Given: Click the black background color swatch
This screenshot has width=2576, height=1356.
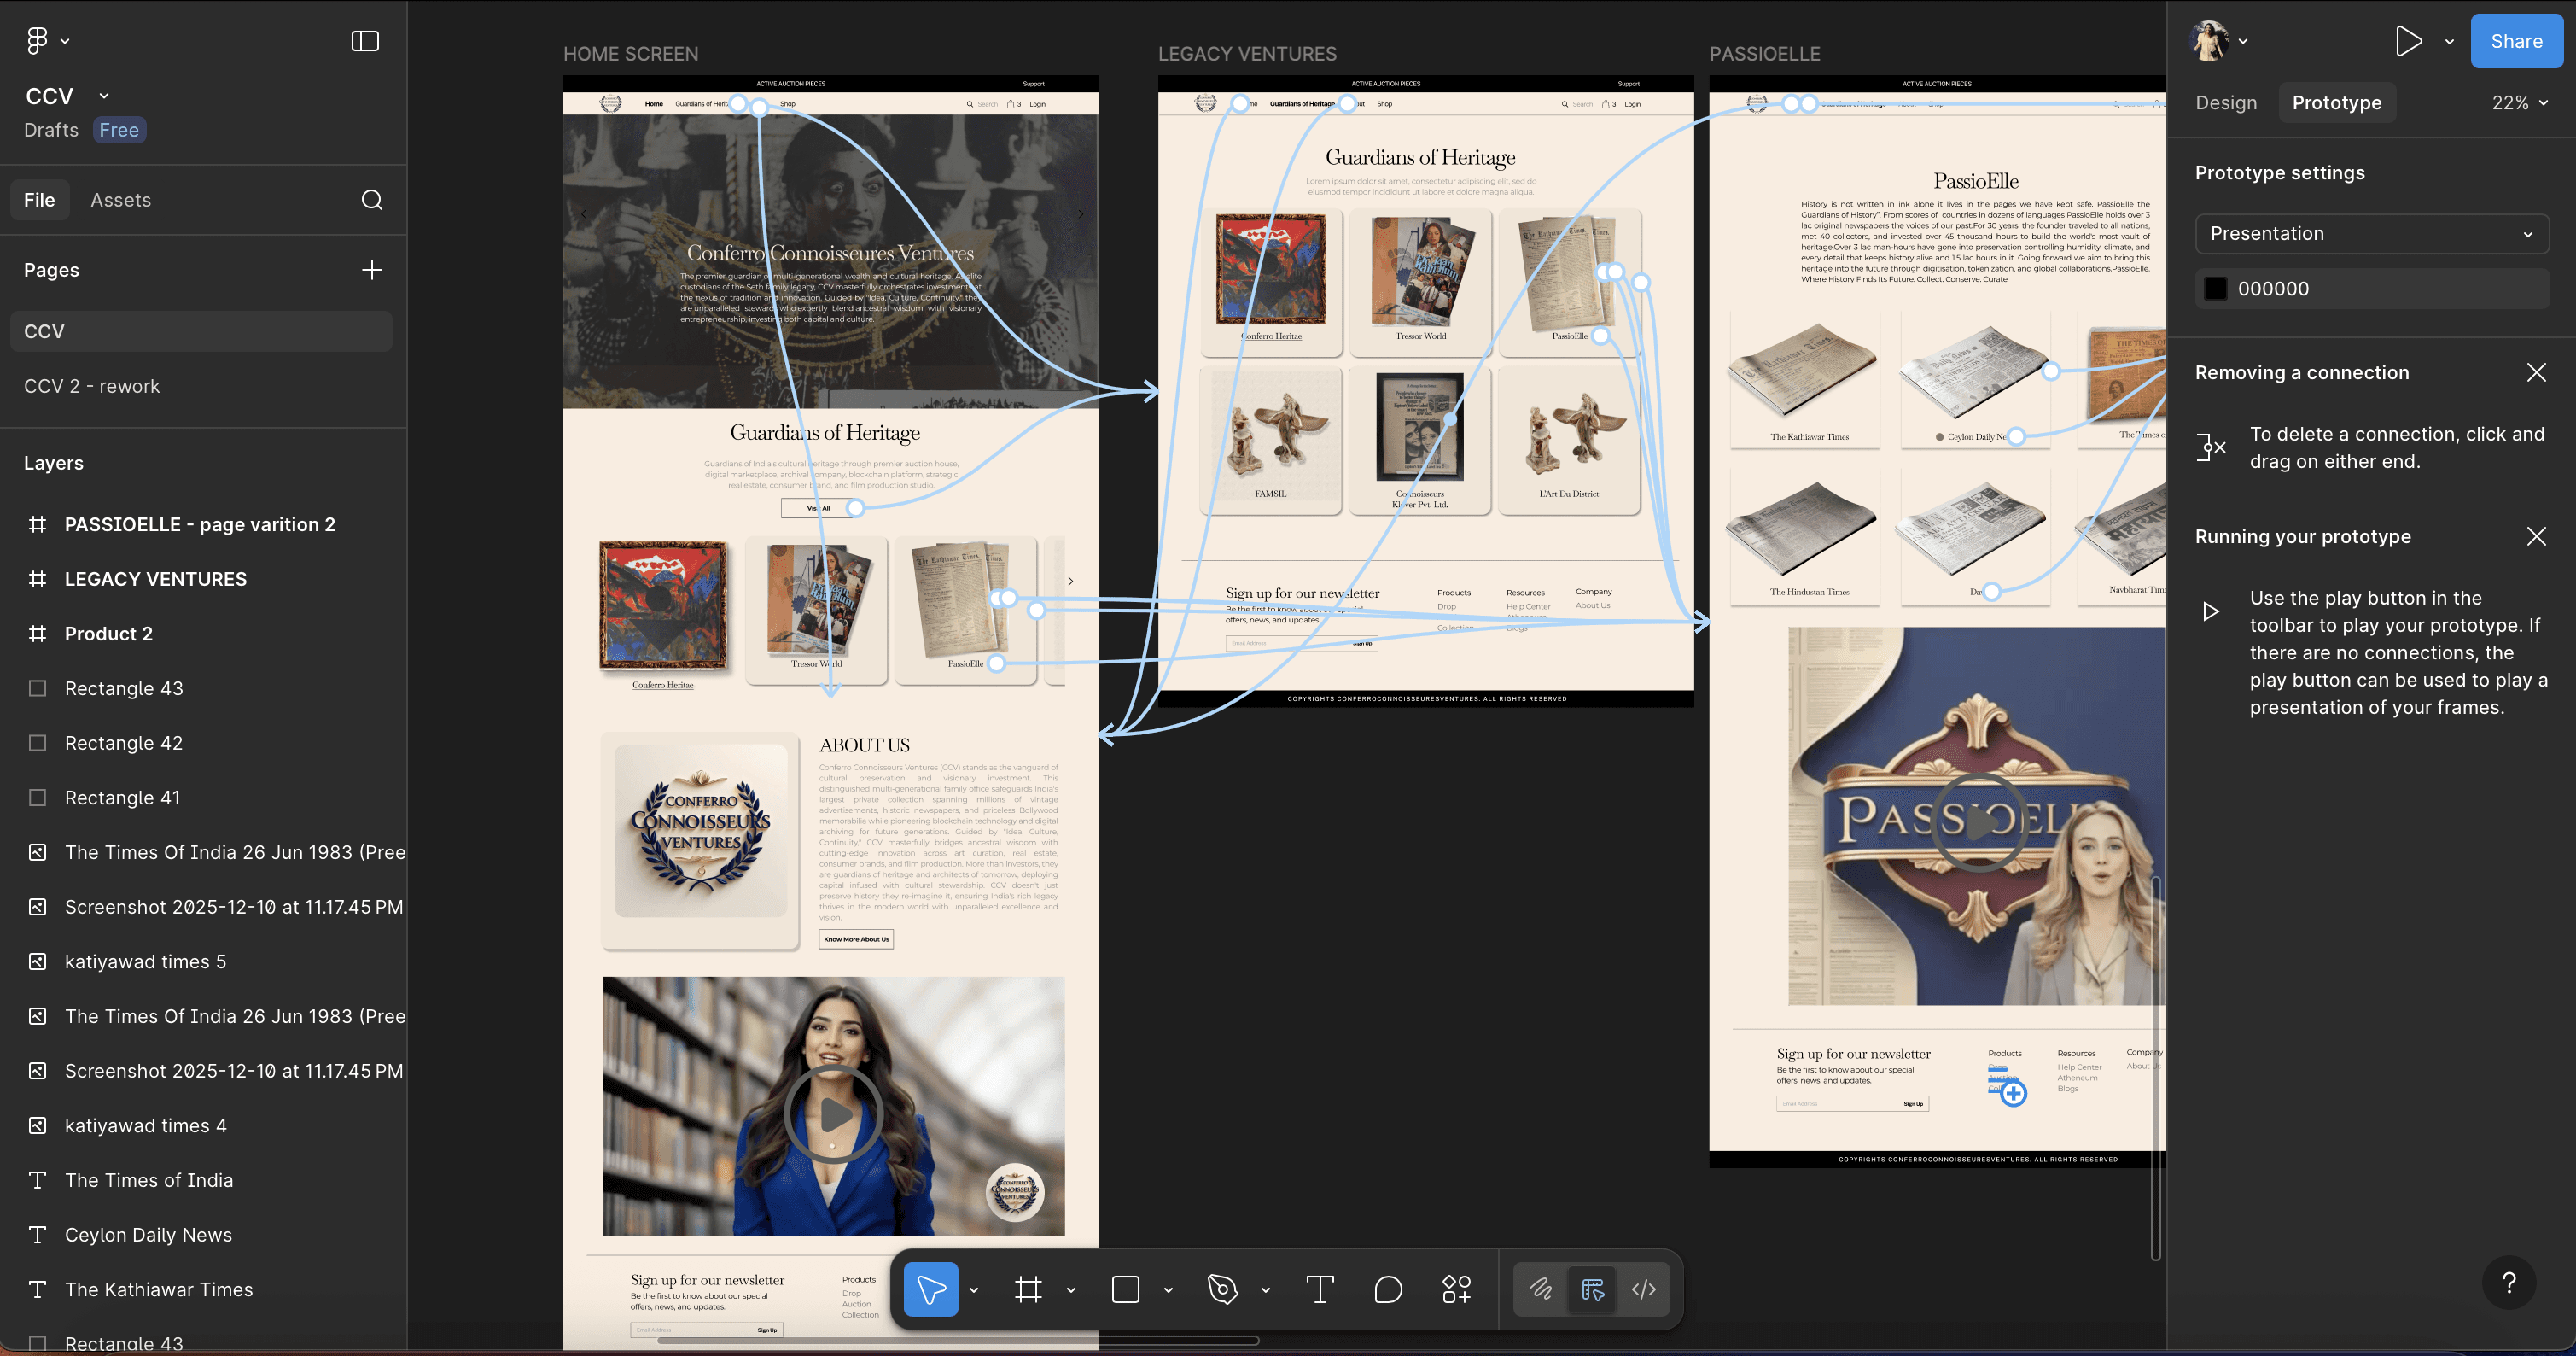Looking at the screenshot, I should 2215,289.
